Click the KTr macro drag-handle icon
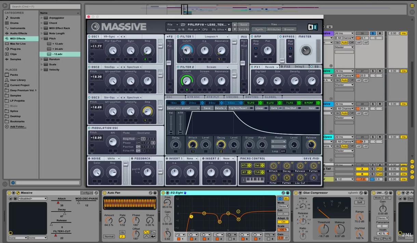The width and height of the screenshot is (417, 243). (x=249, y=166)
